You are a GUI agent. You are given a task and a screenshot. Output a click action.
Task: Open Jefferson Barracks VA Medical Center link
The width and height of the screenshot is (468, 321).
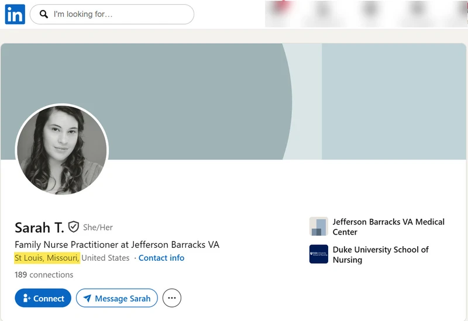pyautogui.click(x=388, y=227)
